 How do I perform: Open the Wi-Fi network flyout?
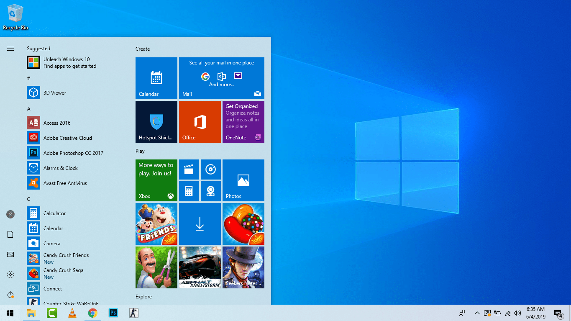(508, 313)
